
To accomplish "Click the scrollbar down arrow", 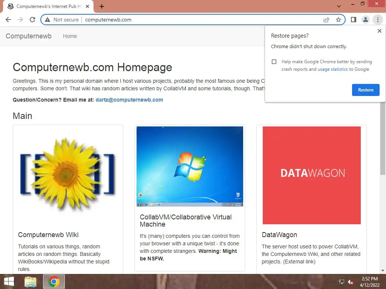I will click(383, 271).
